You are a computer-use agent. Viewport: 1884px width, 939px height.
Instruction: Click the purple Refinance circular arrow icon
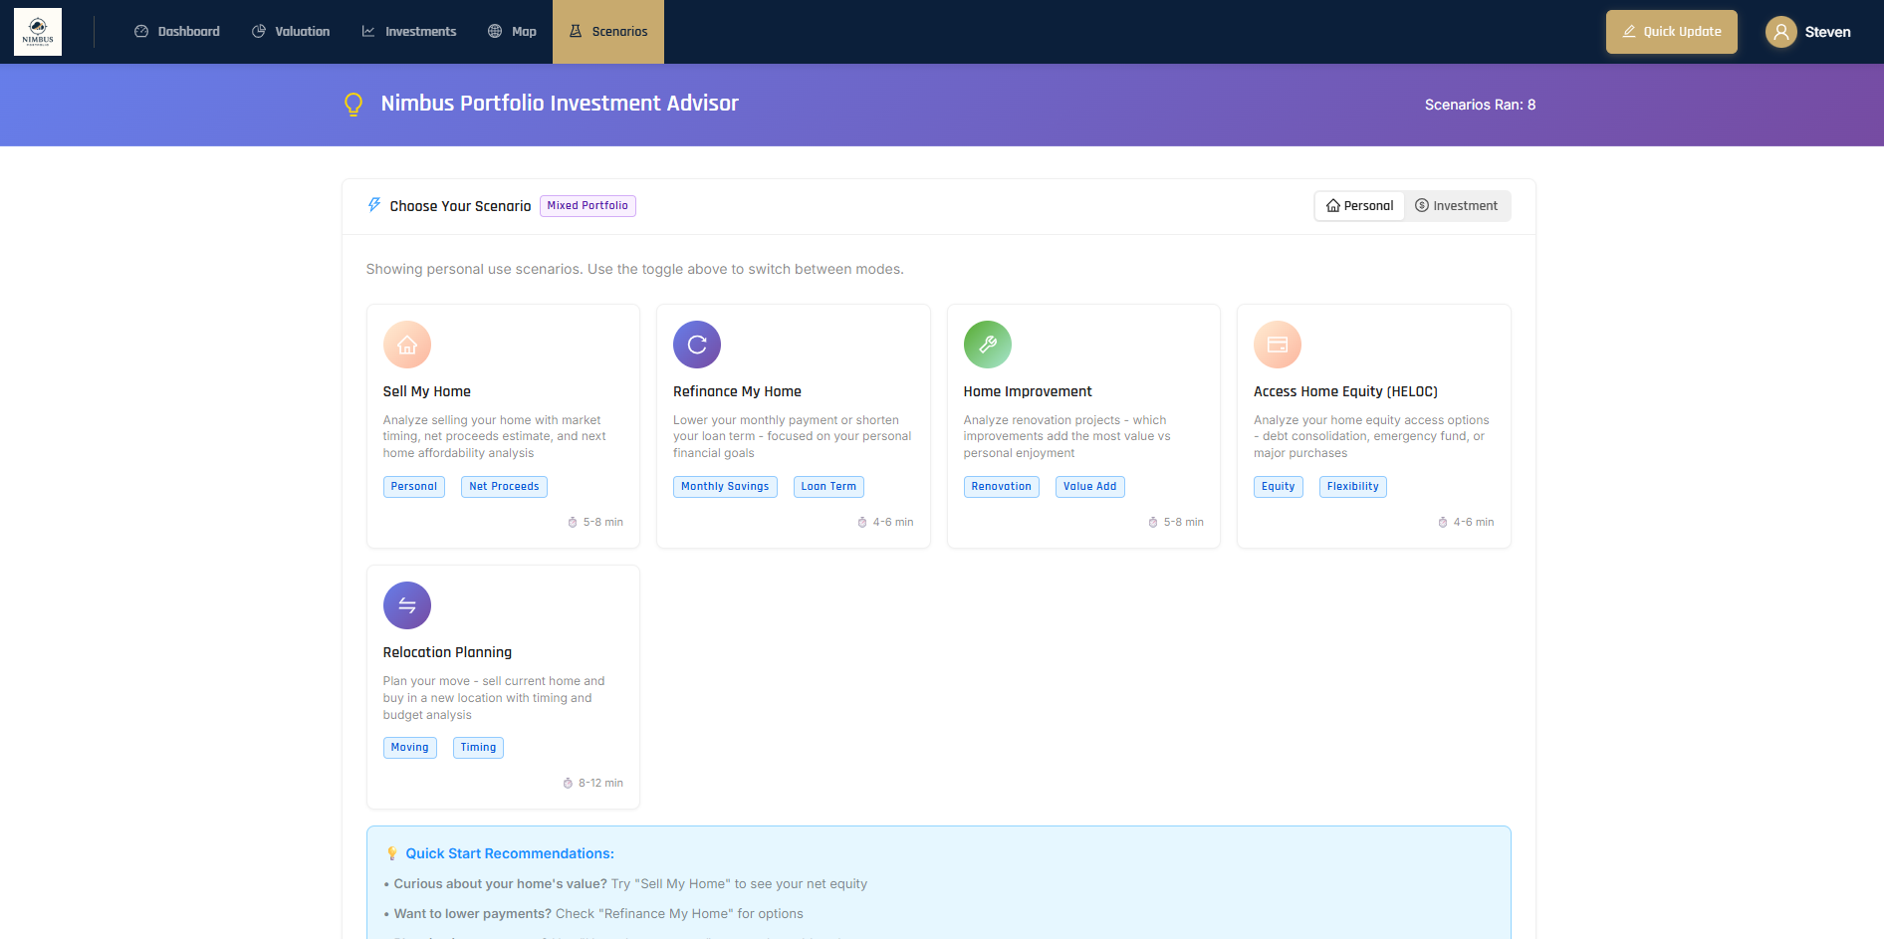(x=696, y=345)
